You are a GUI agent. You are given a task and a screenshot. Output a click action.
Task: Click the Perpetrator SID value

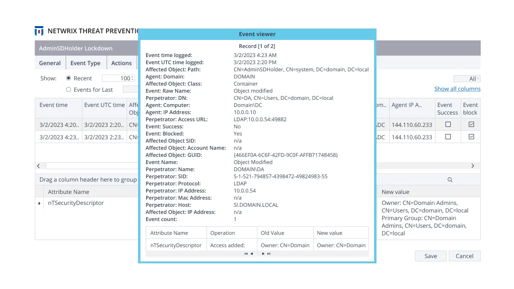tap(280, 176)
